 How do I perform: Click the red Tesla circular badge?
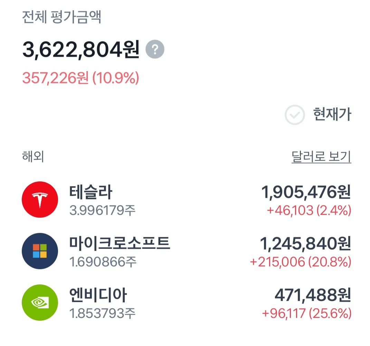click(40, 199)
